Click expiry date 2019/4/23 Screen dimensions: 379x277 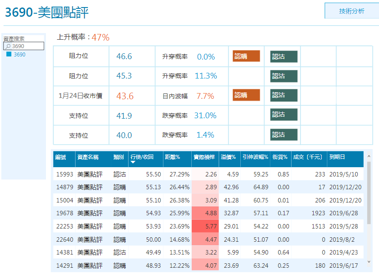point(344,252)
